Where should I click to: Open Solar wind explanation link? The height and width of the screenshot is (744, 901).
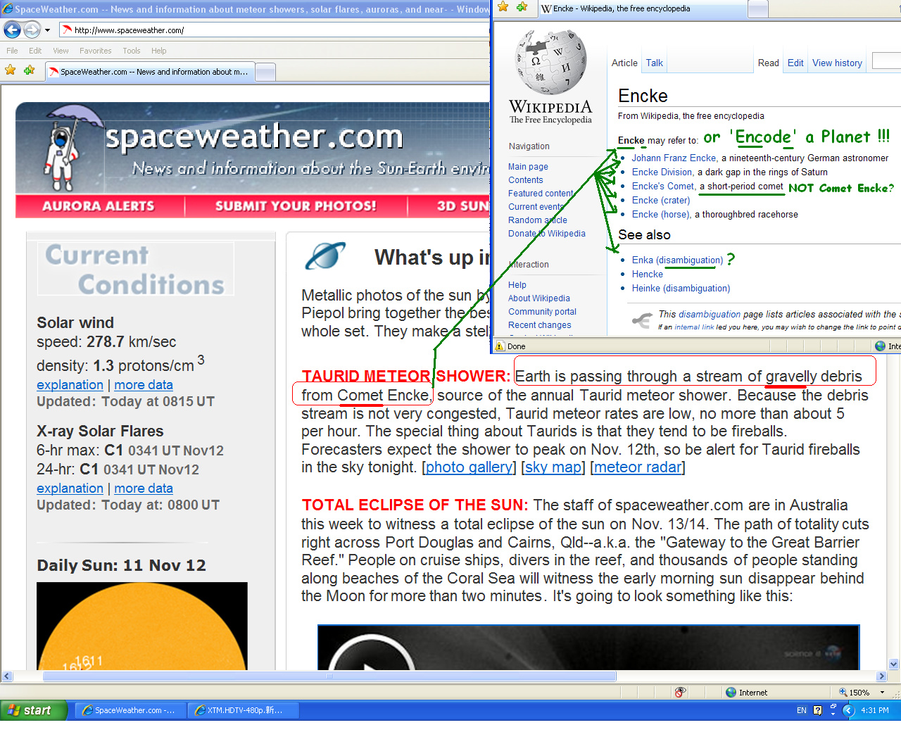coord(70,385)
